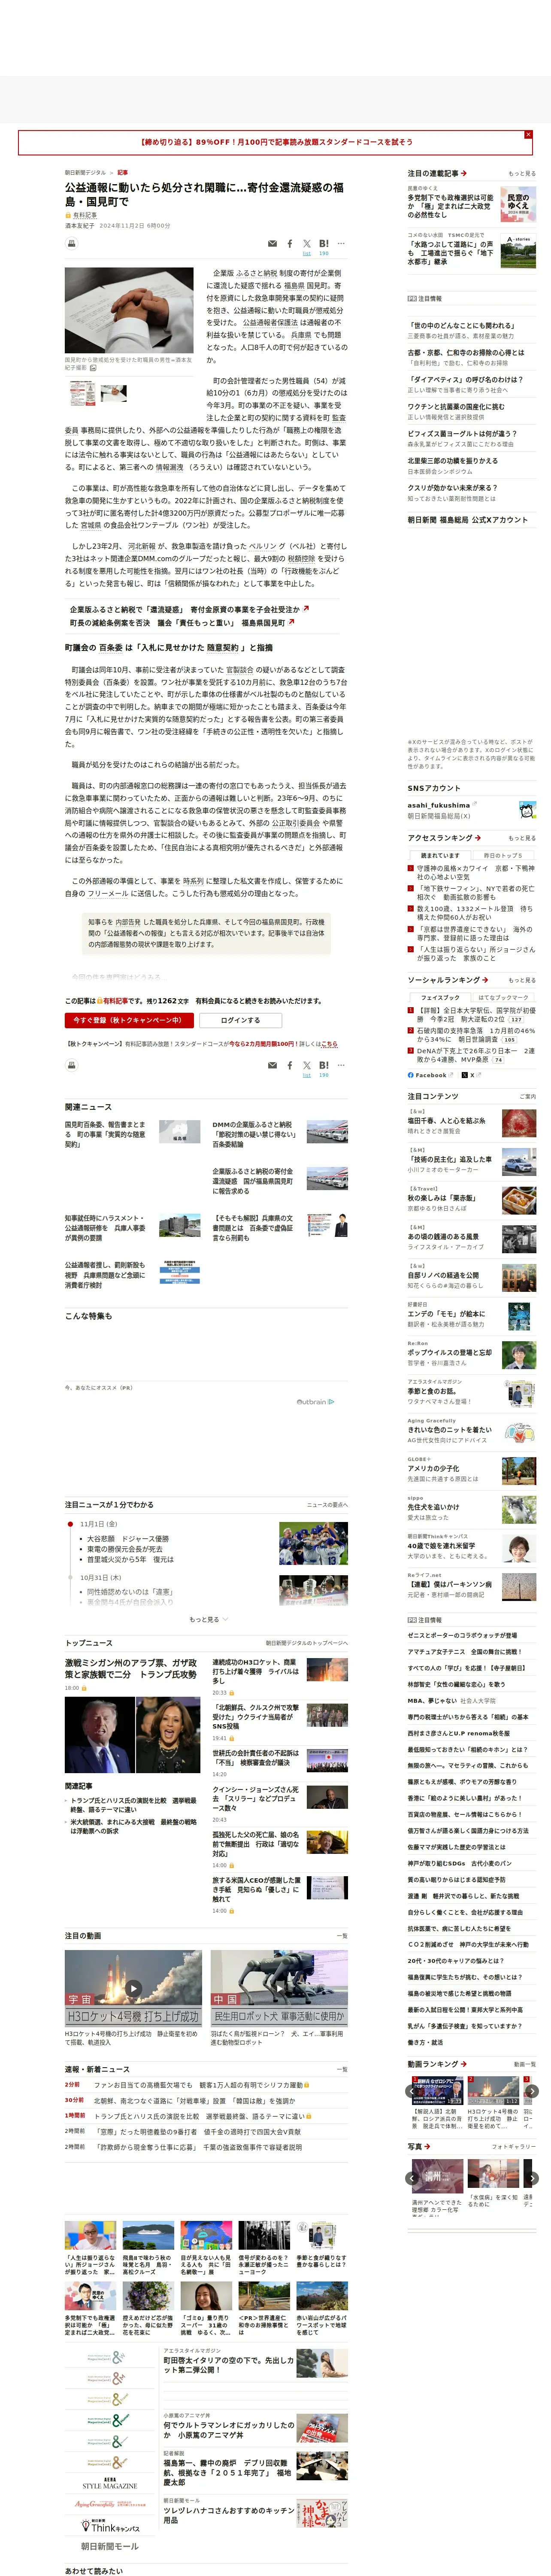551x2576 pixels.
Task: Share article on Facebook icon under headline
Action: click(290, 243)
